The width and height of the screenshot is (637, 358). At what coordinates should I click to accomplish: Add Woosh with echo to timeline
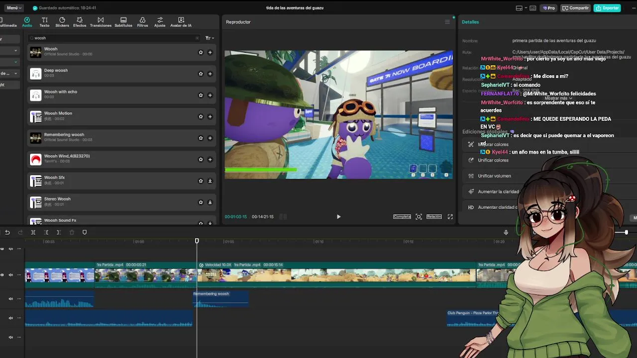click(210, 95)
